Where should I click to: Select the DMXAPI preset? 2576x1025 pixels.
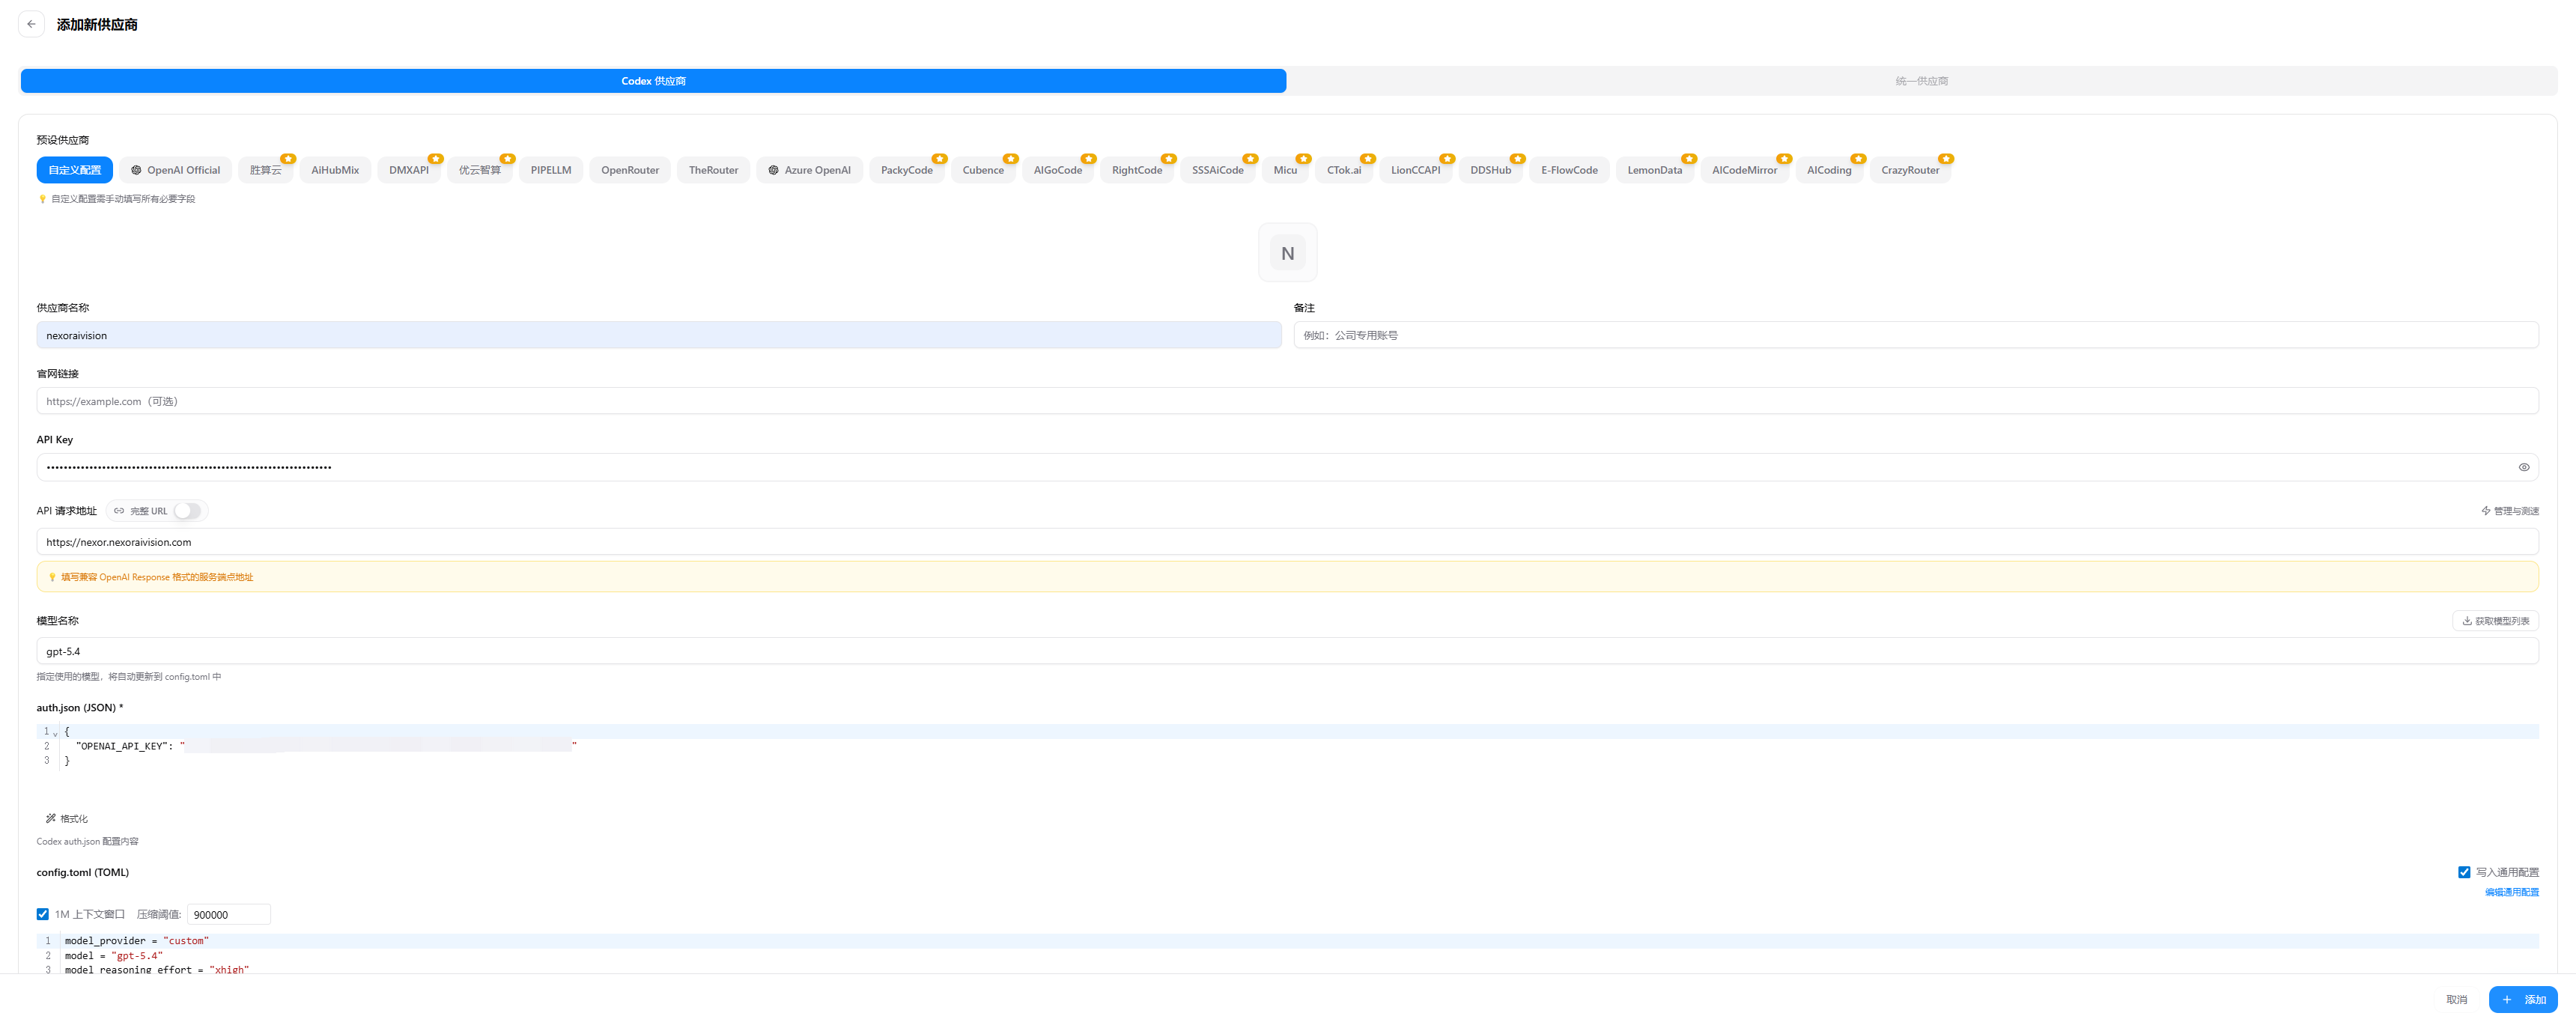pos(409,170)
